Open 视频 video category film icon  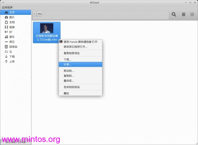(6, 27)
